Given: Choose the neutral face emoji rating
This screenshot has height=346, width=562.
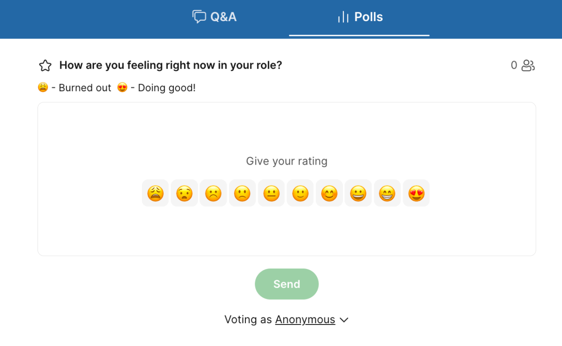Looking at the screenshot, I should coord(271,193).
